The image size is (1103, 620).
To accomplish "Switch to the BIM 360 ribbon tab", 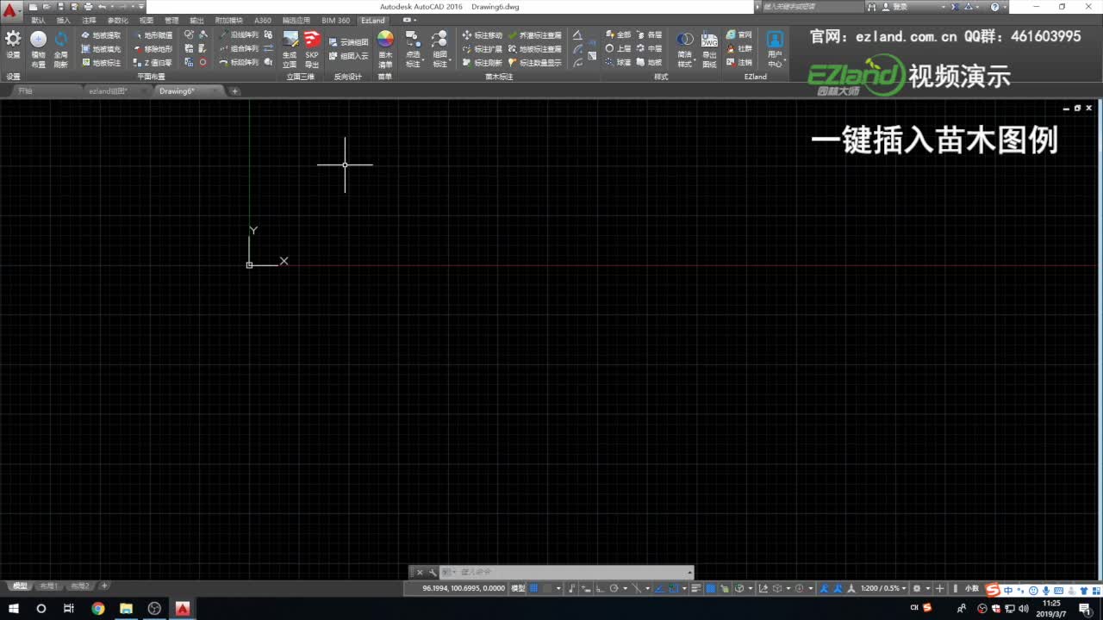I will (336, 20).
